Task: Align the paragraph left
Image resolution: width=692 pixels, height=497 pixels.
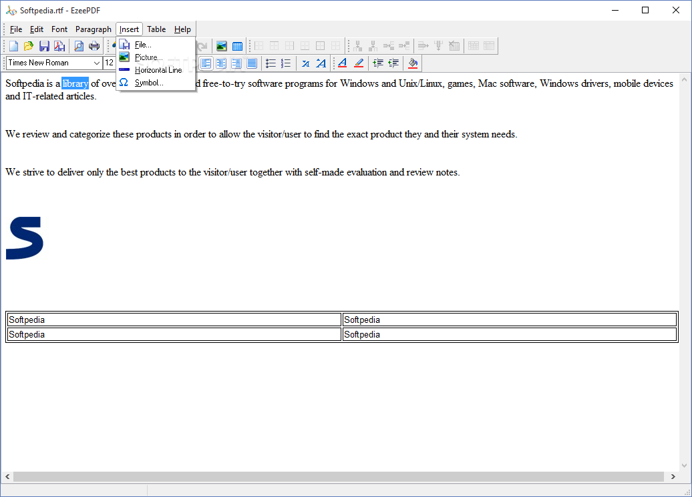Action: click(x=206, y=63)
